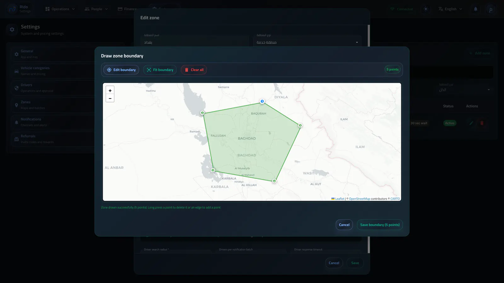Open the Operations menu
Screen dimensions: 504x283
coord(60,9)
